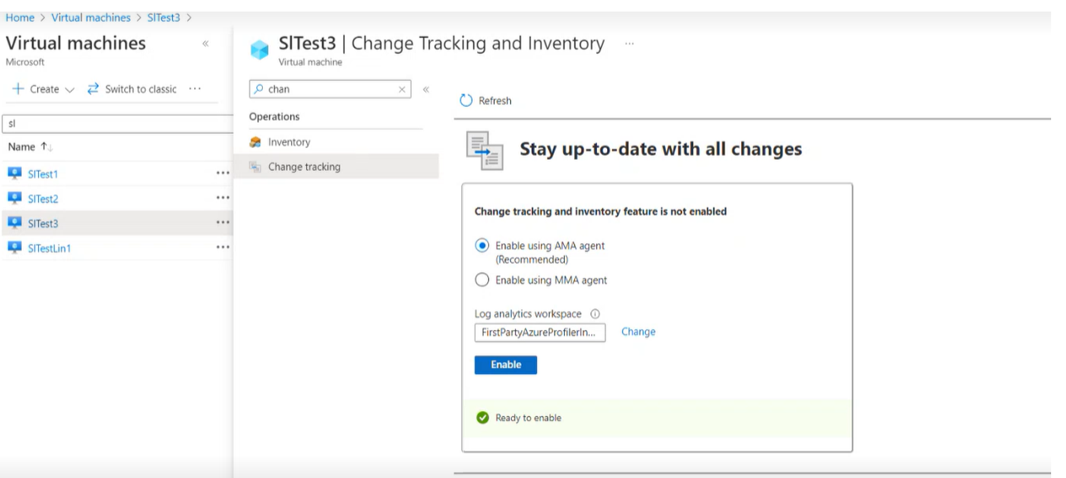
Task: Clear the 'chan' search box with X
Action: coord(402,89)
